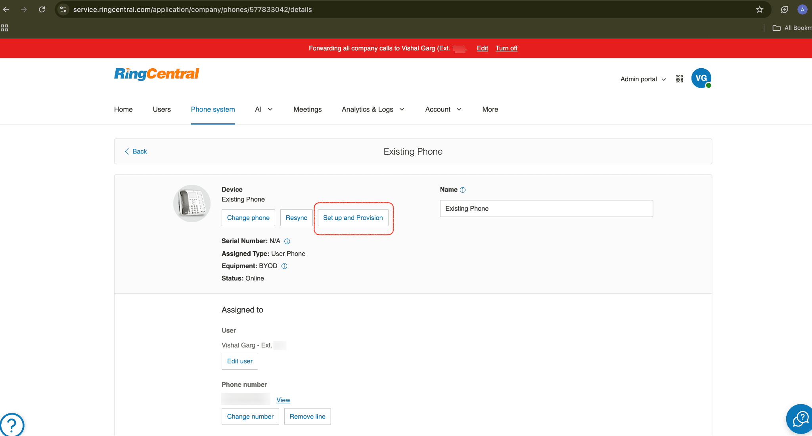Click the browser address bar URL
Image resolution: width=812 pixels, height=436 pixels.
pos(193,10)
